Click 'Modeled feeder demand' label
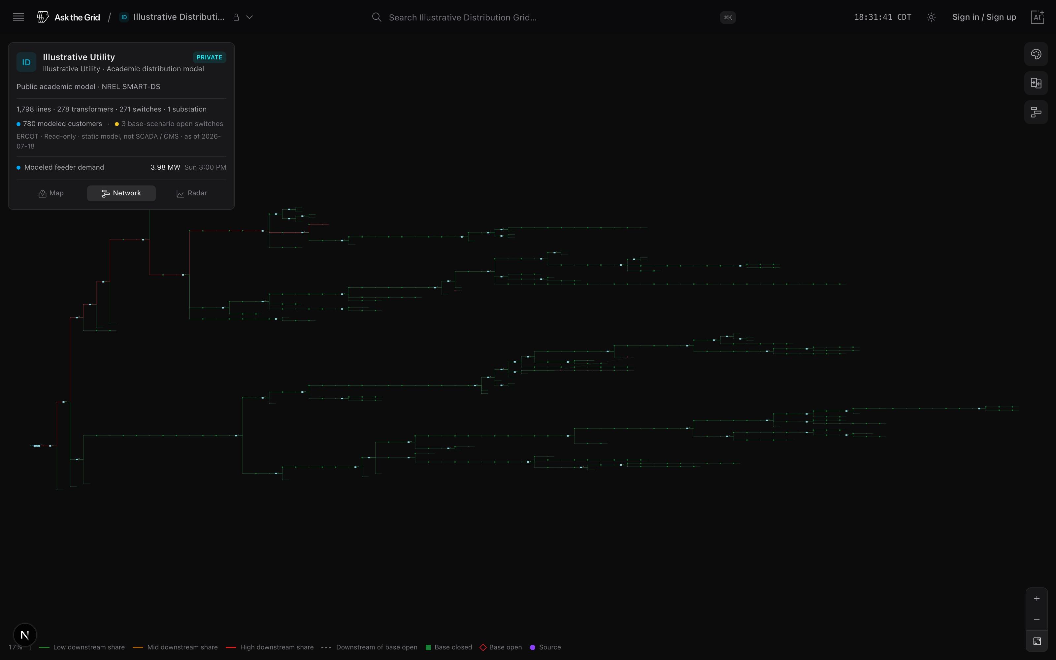Image resolution: width=1056 pixels, height=660 pixels. [x=64, y=167]
